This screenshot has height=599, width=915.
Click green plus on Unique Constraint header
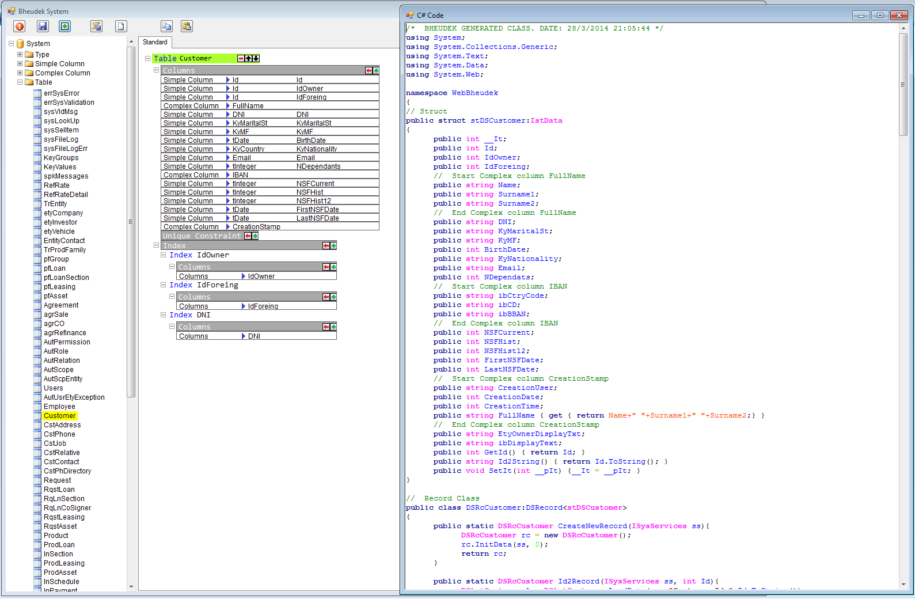(x=255, y=236)
